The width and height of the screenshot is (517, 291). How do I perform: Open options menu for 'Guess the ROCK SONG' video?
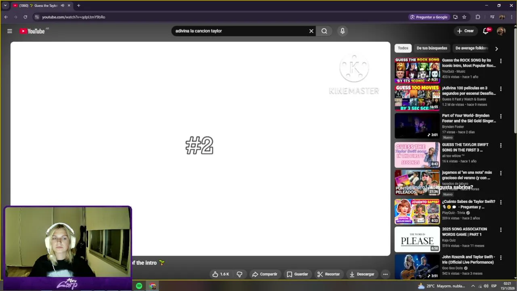pos(501,61)
